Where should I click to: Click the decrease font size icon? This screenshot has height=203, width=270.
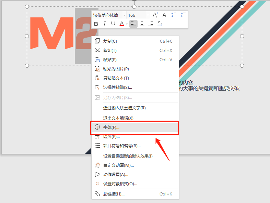[x=165, y=15]
